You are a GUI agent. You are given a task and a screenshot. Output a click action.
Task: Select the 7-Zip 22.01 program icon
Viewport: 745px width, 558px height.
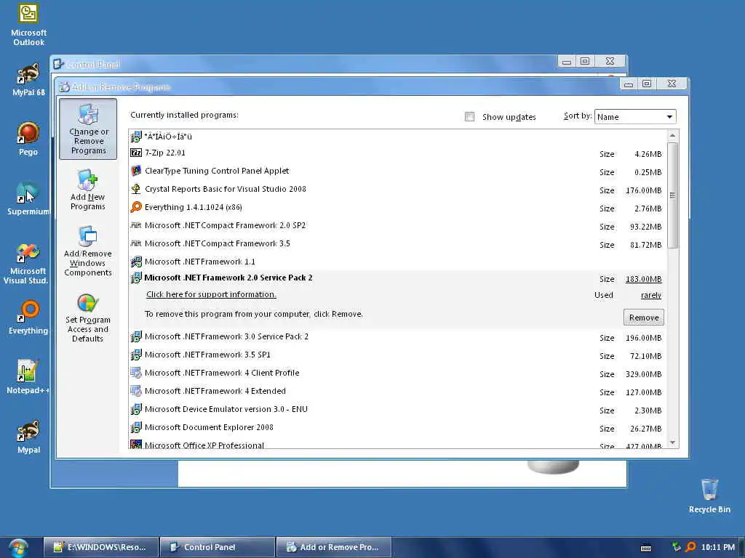click(136, 153)
